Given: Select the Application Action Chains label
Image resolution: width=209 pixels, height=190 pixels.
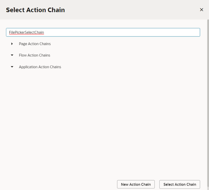Looking at the screenshot, I should (40, 67).
